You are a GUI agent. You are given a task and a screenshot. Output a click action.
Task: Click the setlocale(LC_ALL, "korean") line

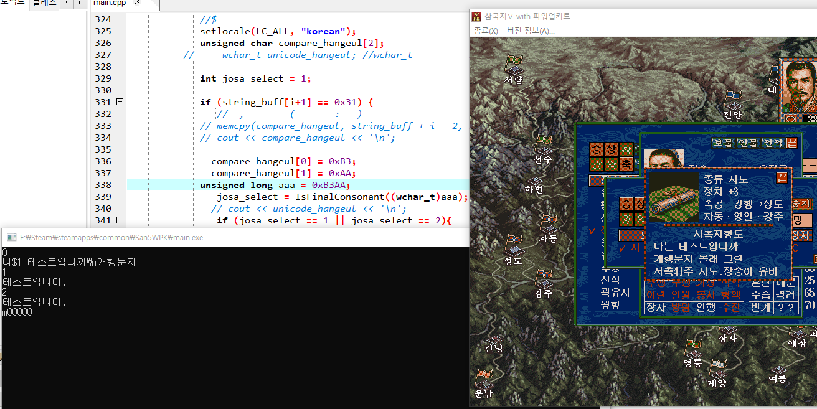pos(278,31)
